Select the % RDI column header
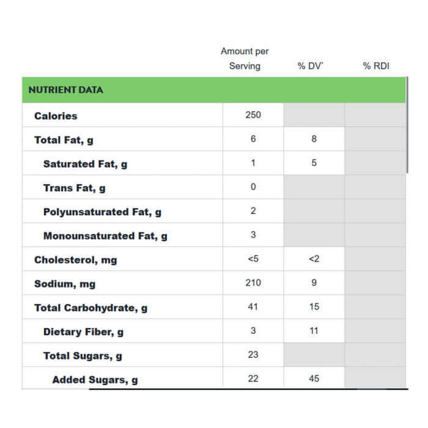 point(376,66)
